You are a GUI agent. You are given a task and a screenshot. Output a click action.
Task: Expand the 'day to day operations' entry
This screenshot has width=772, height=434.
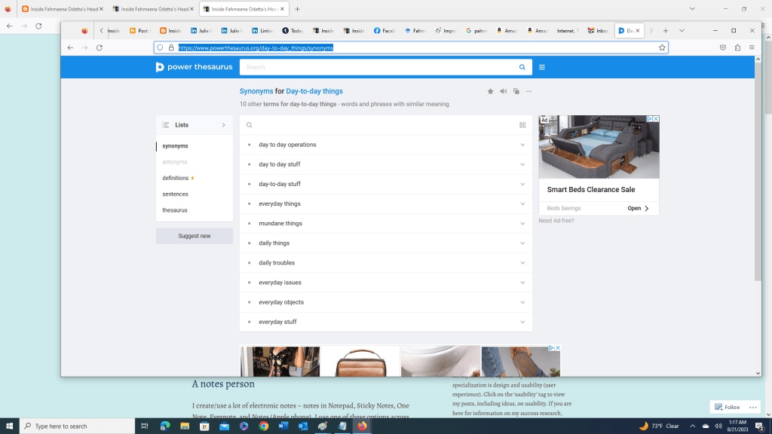tap(522, 145)
